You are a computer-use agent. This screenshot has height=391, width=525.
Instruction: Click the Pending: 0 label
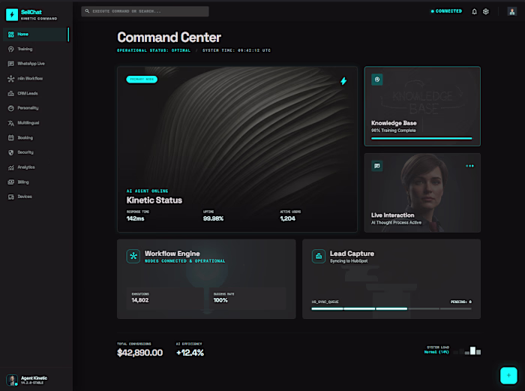click(461, 302)
